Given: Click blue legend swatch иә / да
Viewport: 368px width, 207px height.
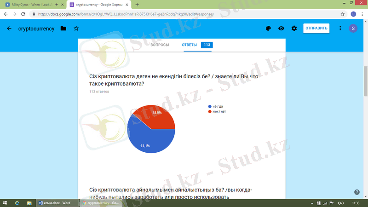Looking at the screenshot, I should coord(210,106).
